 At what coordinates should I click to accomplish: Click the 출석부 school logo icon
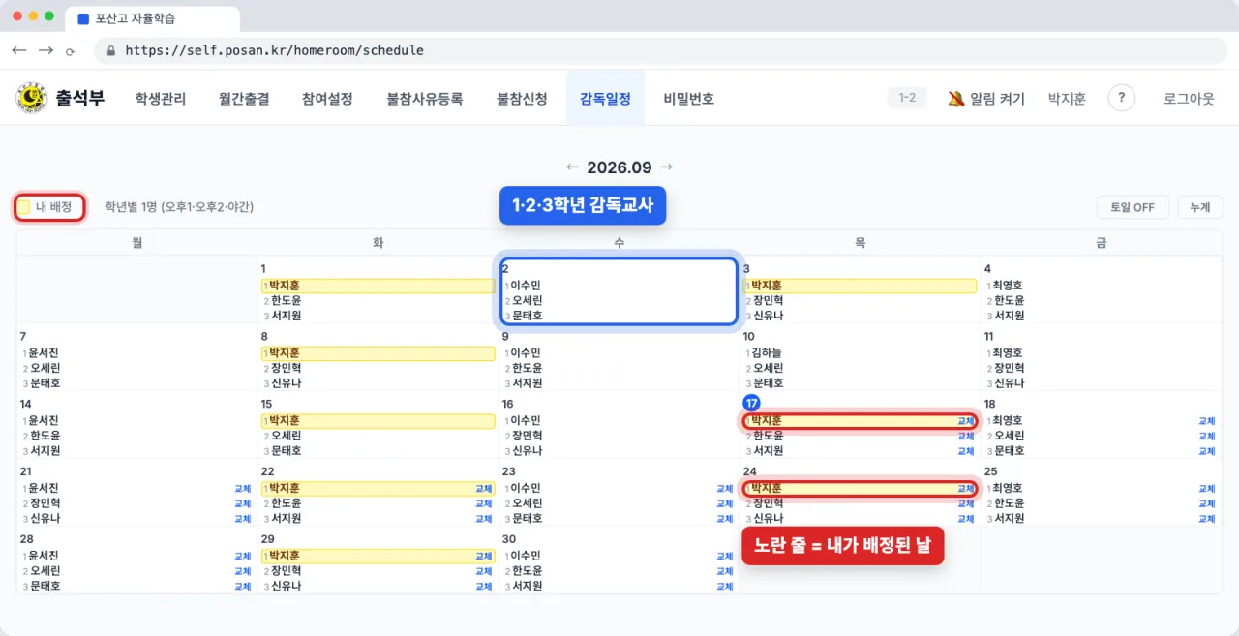pos(32,98)
